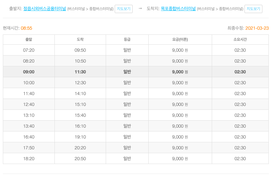The width and height of the screenshot is (272, 179).
Task: Click the bold 11:30 arrival cell
Action: (x=80, y=72)
